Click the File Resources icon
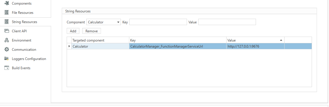Image resolution: width=329 pixels, height=107 pixels. coord(7,13)
